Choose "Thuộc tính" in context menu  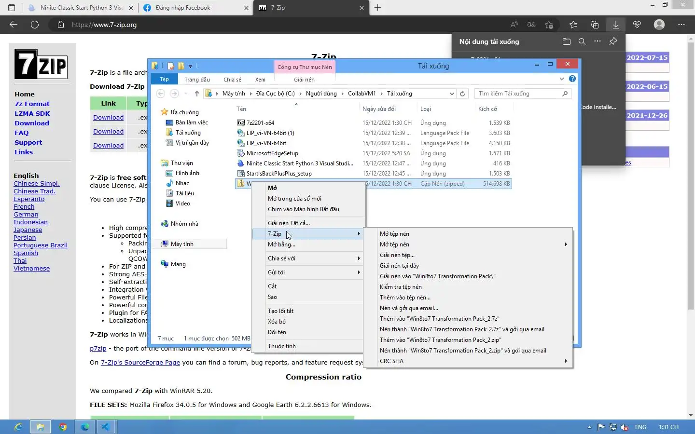tap(282, 346)
